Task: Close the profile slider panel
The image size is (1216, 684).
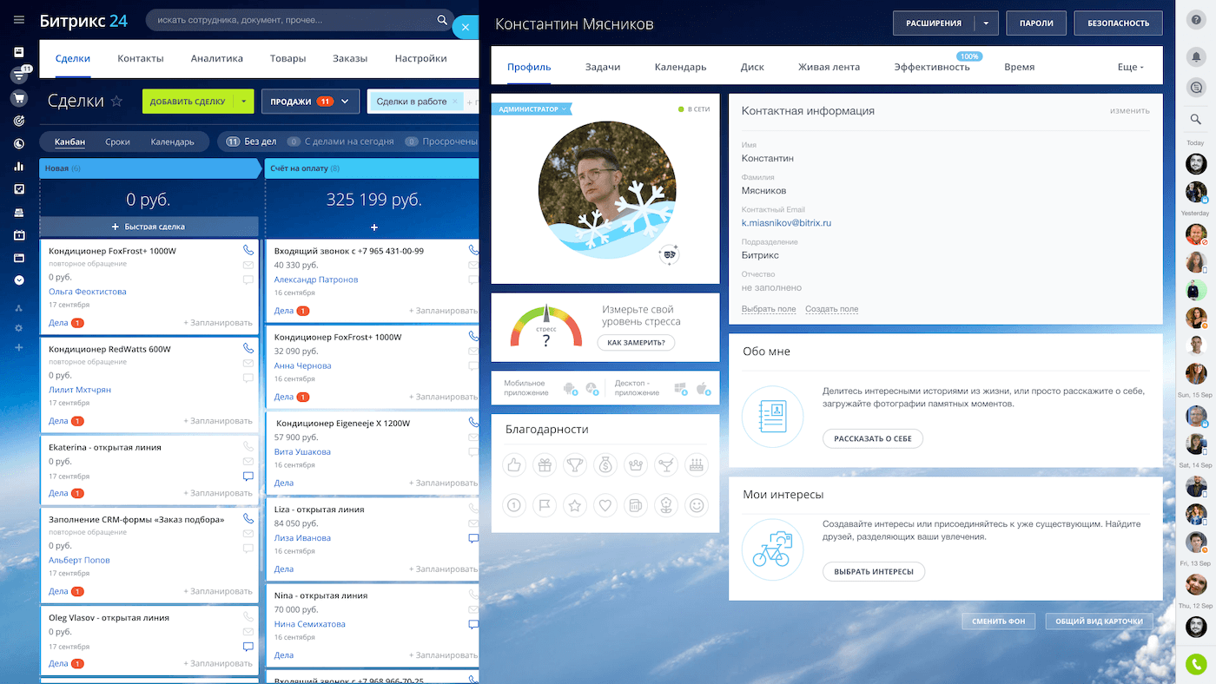Action: click(x=466, y=27)
